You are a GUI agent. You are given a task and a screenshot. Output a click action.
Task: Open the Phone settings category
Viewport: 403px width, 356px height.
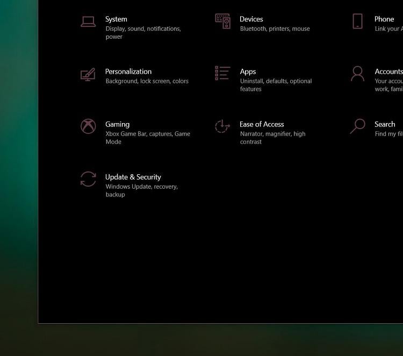click(x=384, y=19)
